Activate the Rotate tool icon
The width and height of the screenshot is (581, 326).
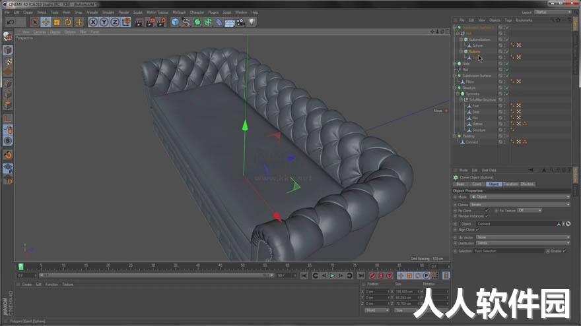point(68,22)
